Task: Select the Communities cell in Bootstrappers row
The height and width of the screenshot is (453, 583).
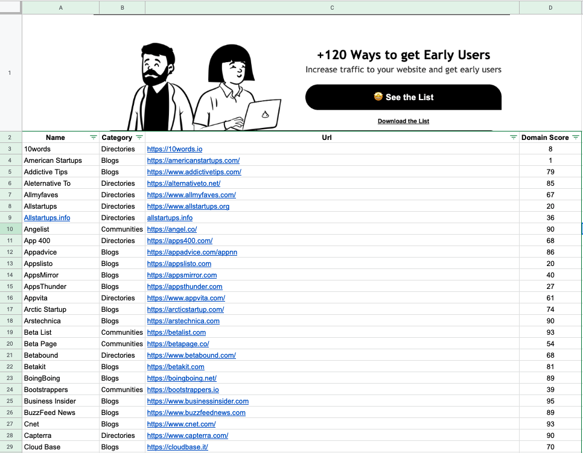Action: (123, 390)
